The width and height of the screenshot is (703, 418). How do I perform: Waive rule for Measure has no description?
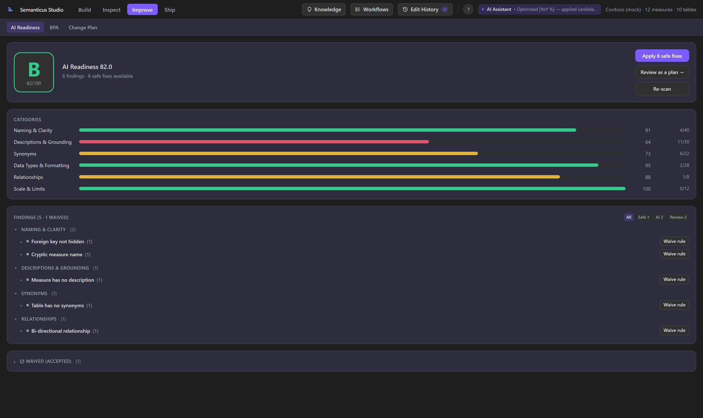coord(674,279)
